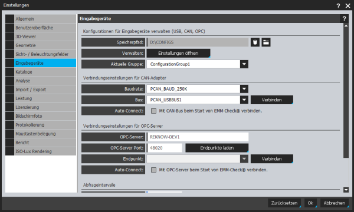Open the Analyse category
Screen dimensions: 354x212
tap(41, 81)
